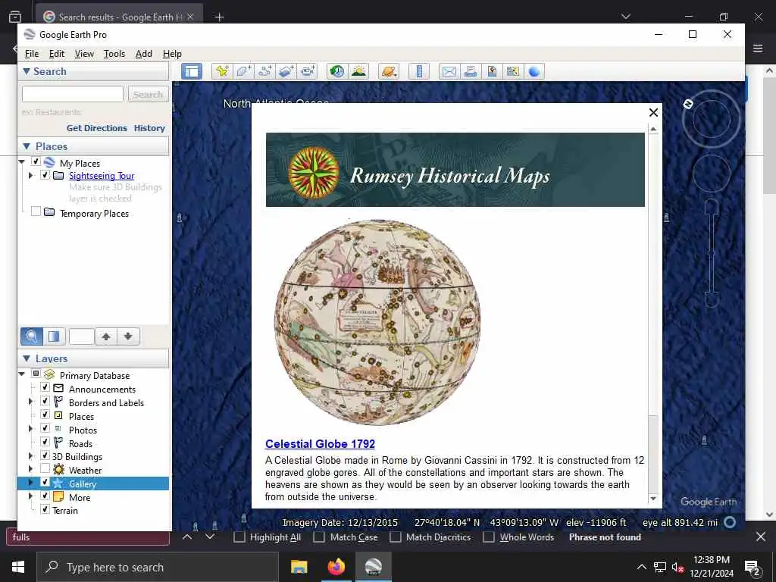Collapse the Layers panel header triangle
Viewport: 776px width, 582px height.
tap(27, 358)
